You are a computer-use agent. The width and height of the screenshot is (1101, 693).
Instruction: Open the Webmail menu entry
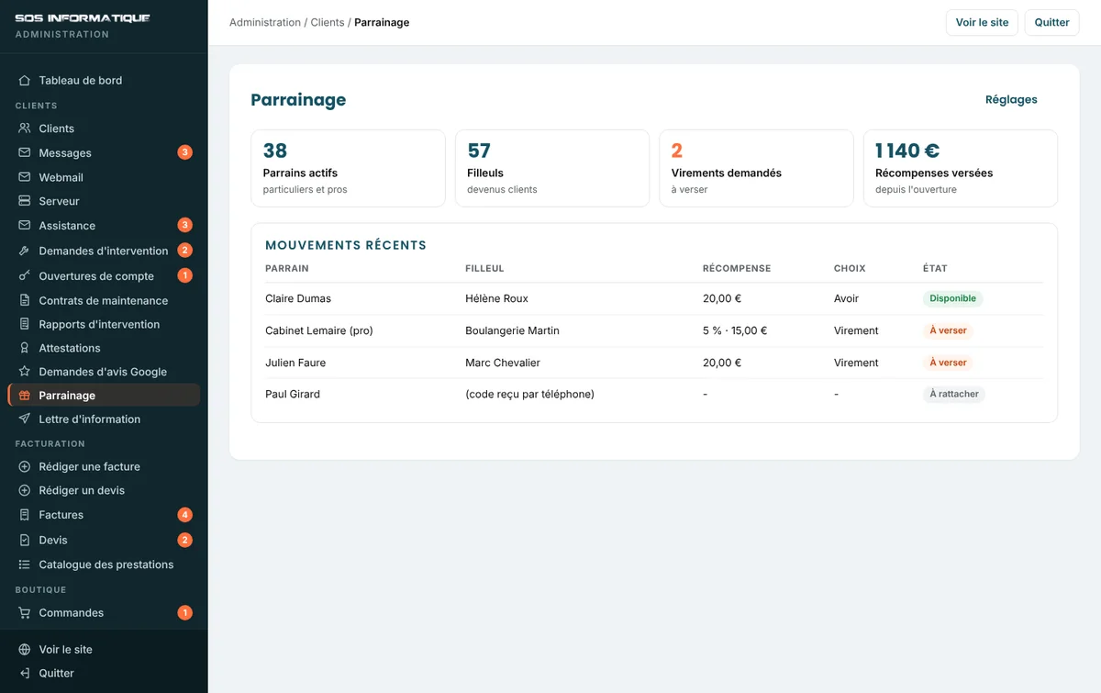pyautogui.click(x=104, y=177)
